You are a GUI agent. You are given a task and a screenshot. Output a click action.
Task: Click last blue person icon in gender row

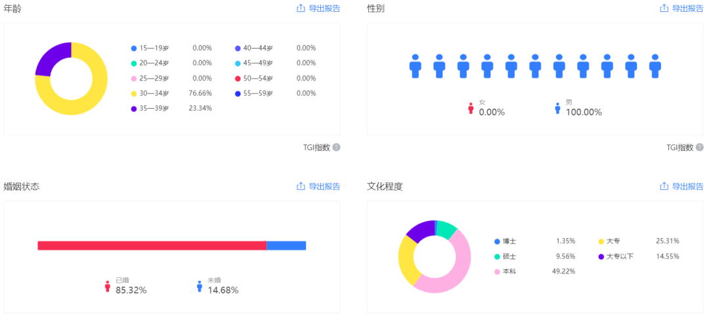point(655,66)
